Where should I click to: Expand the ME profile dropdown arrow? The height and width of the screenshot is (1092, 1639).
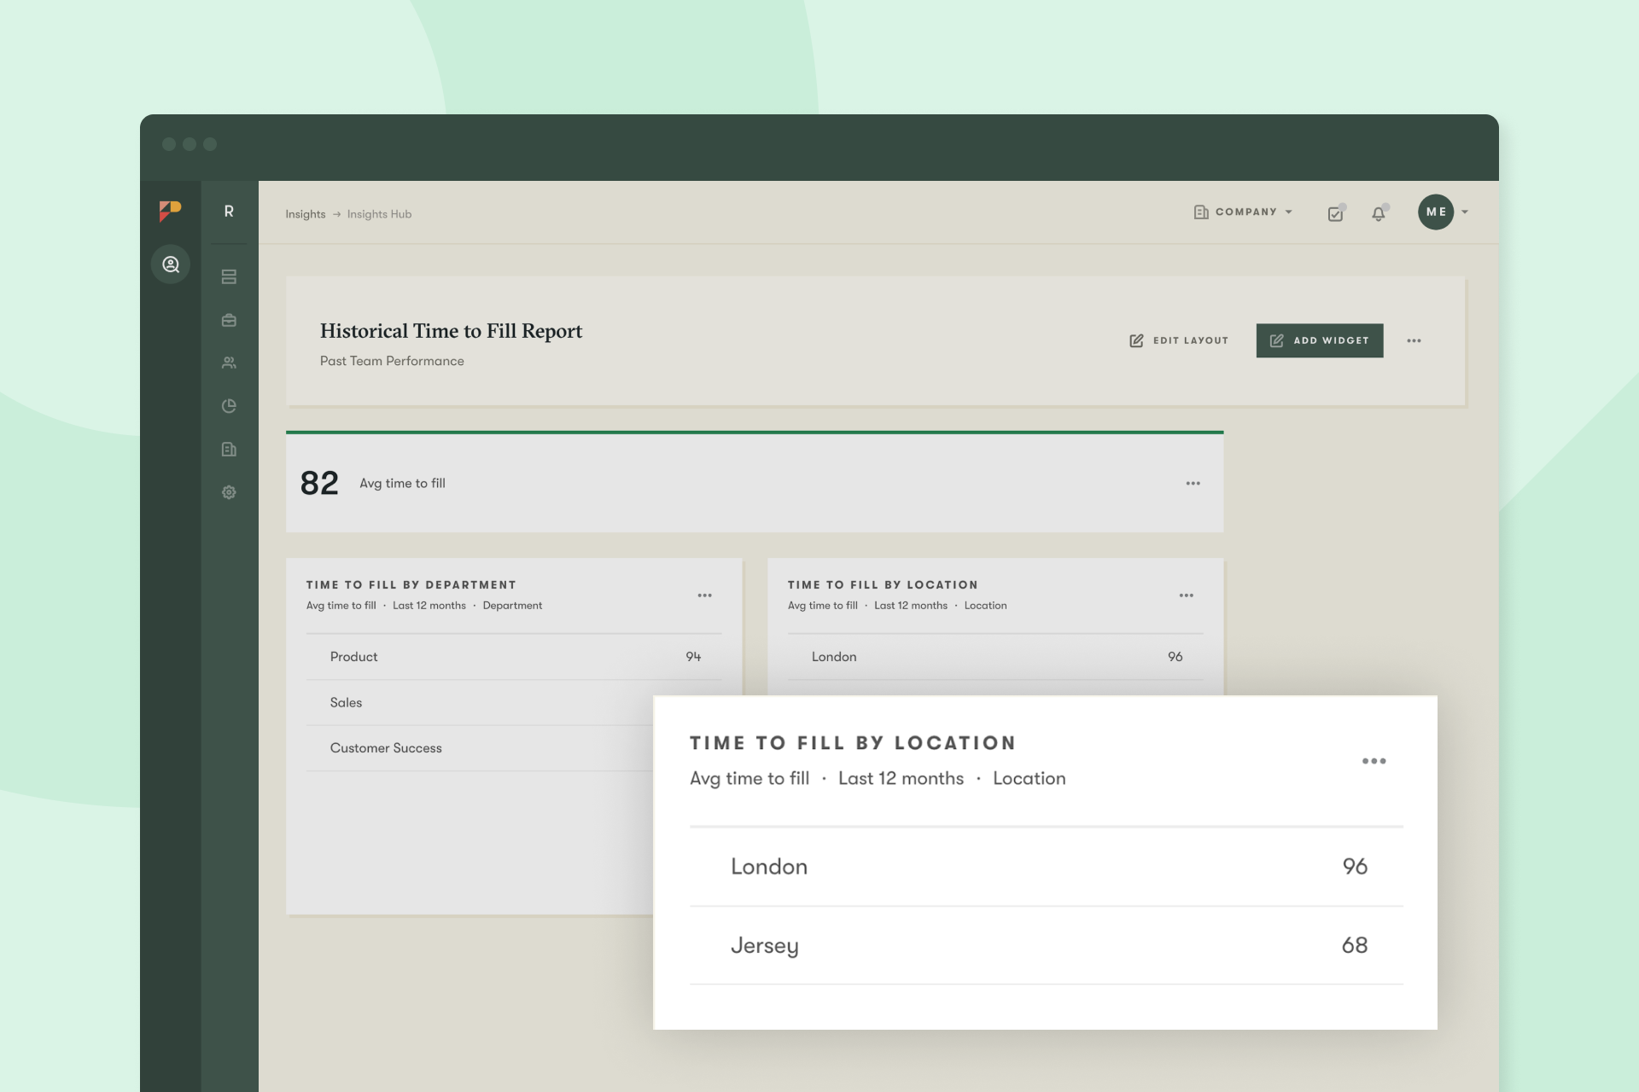pos(1465,212)
